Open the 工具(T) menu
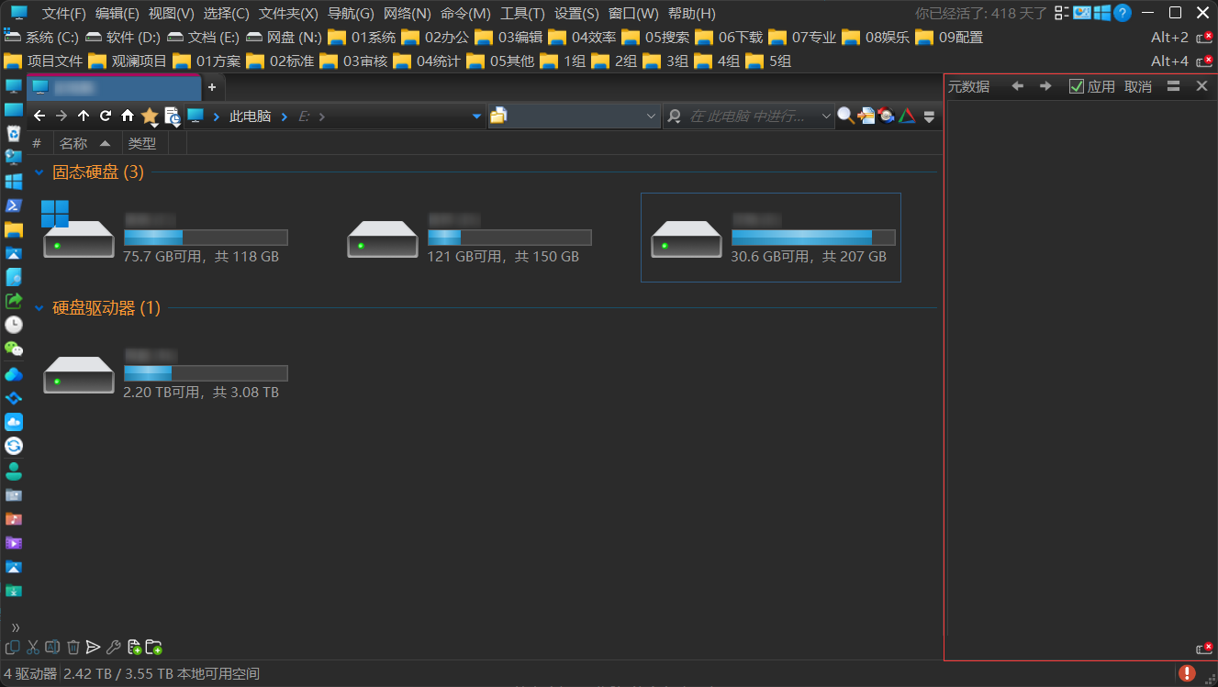The image size is (1218, 687). pos(521,14)
